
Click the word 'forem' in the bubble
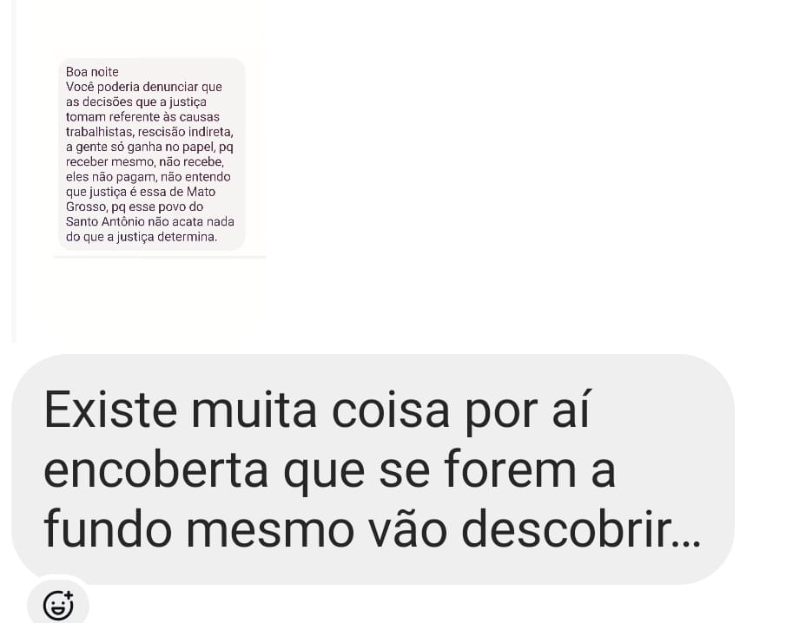coord(510,469)
